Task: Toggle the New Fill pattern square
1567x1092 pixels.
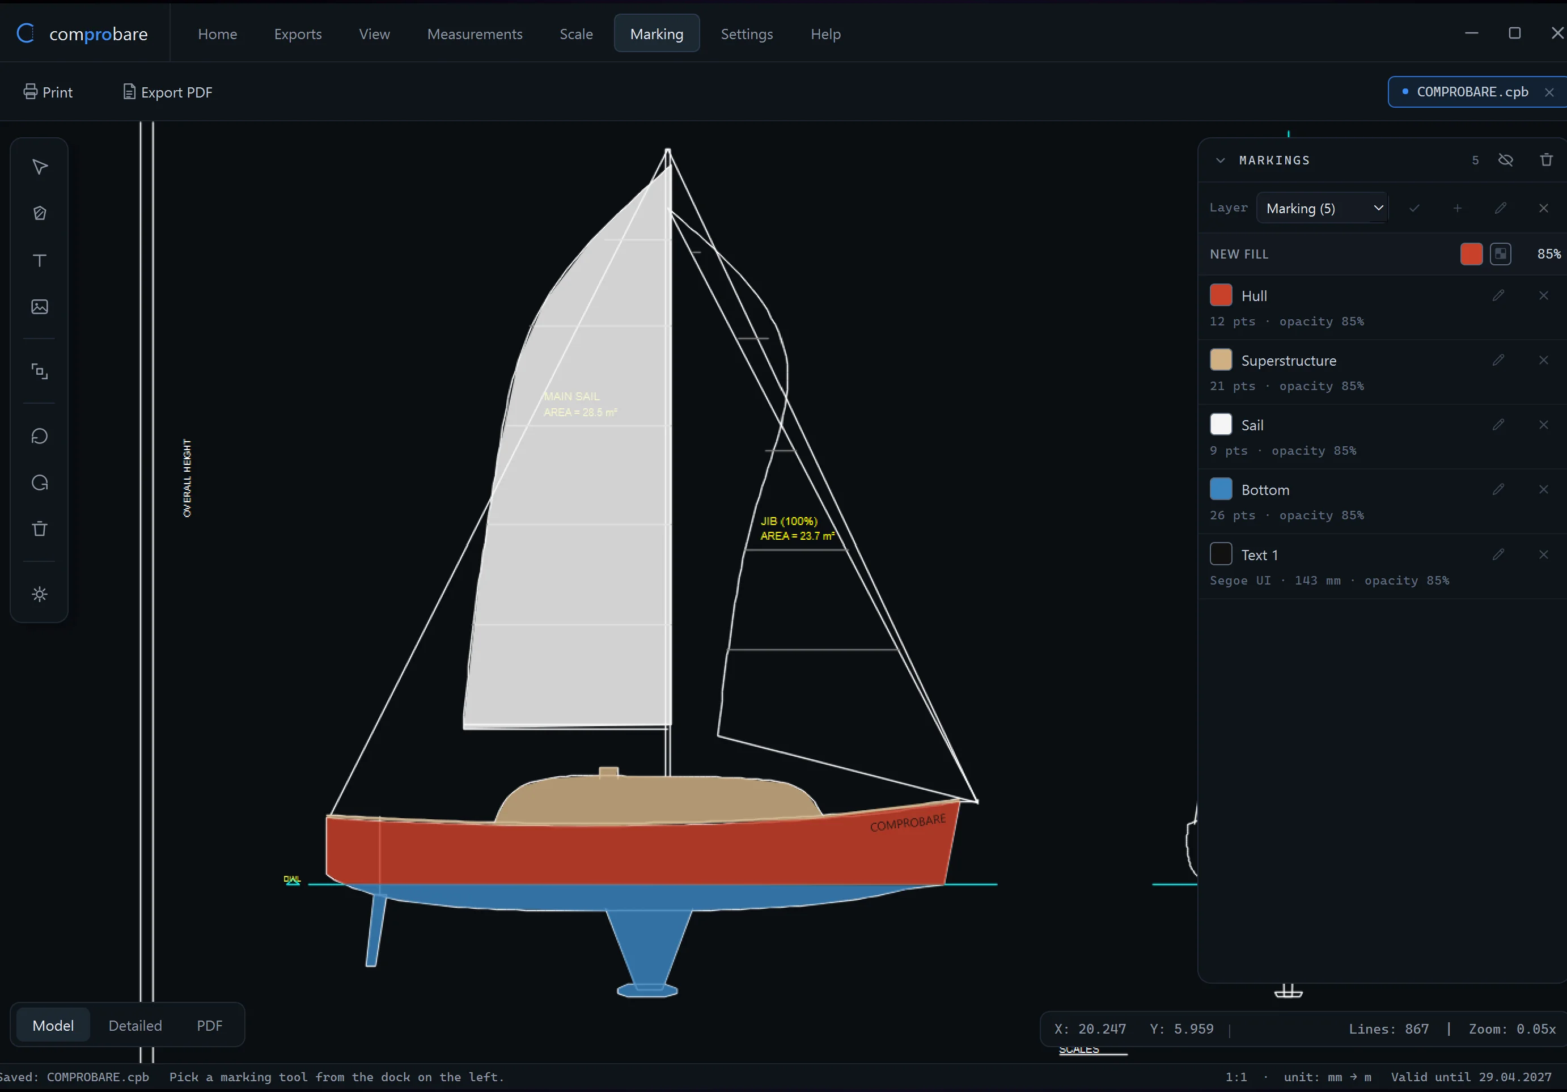Action: pos(1500,254)
